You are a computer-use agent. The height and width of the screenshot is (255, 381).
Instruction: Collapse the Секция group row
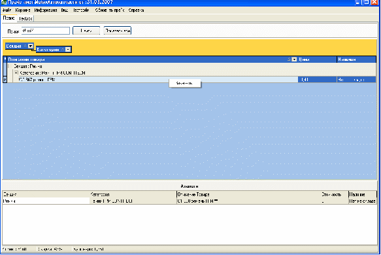point(10,66)
